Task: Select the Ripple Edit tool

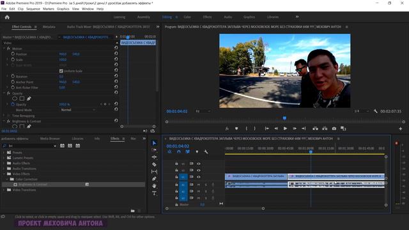Action: [154, 157]
